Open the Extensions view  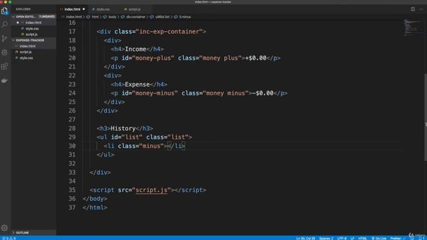5,66
